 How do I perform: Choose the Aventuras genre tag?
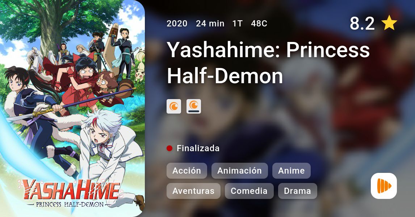point(193,191)
